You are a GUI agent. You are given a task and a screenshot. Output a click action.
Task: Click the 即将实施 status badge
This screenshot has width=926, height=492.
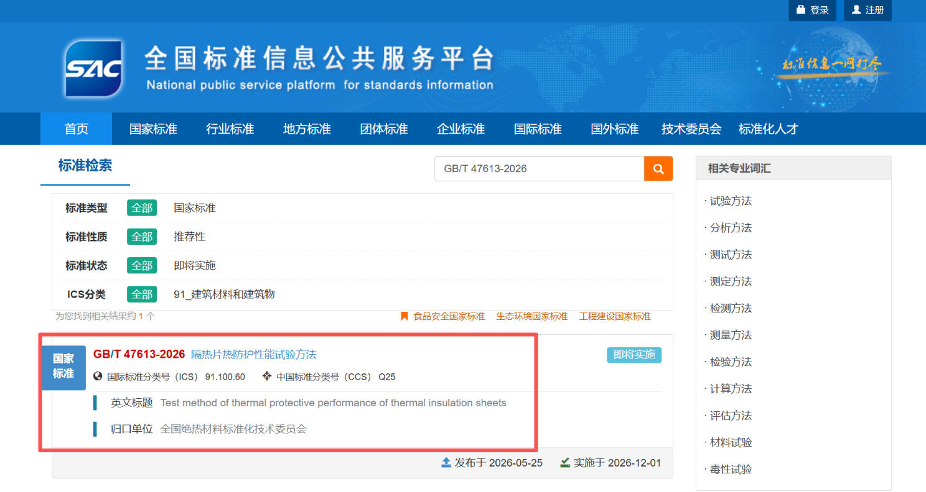point(634,355)
